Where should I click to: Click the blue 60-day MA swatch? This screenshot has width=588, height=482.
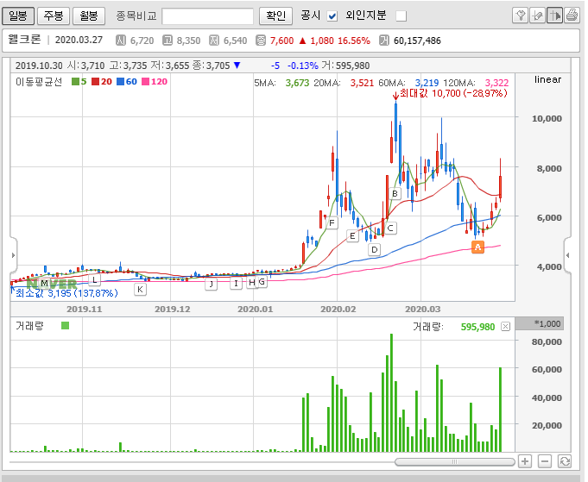coord(120,82)
